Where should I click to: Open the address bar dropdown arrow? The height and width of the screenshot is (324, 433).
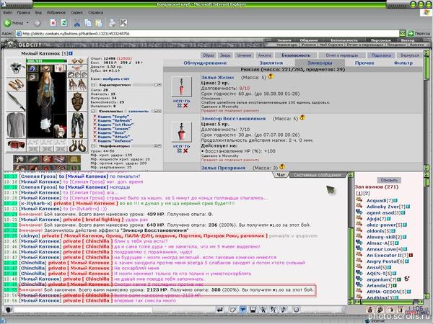403,33
